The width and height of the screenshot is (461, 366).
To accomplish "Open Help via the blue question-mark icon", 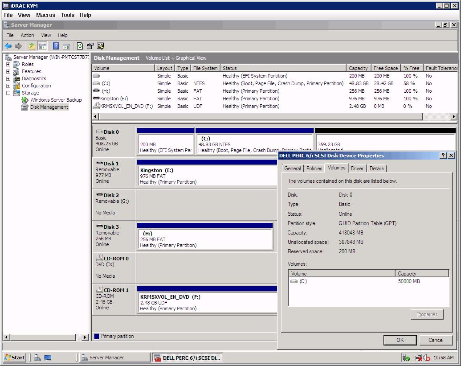I will [x=56, y=46].
